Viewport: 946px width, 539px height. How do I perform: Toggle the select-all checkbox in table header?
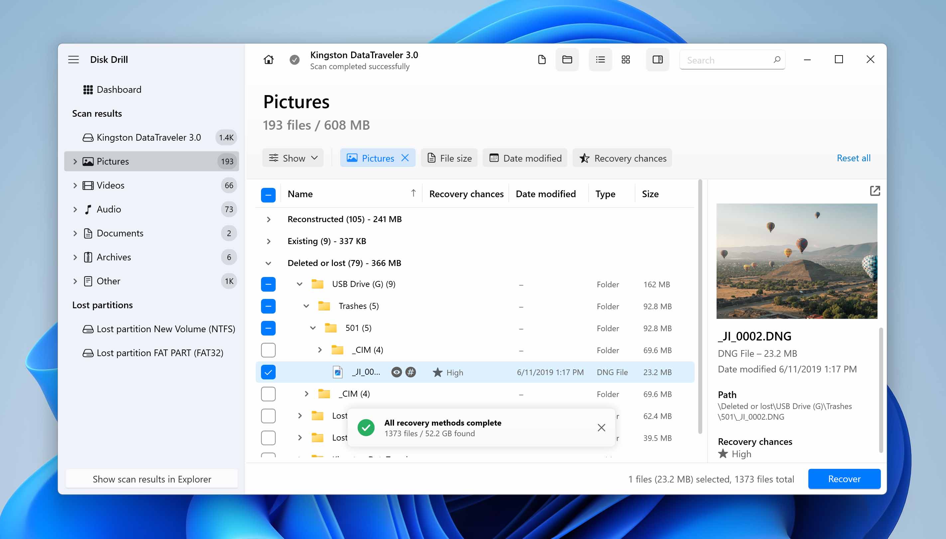point(268,195)
